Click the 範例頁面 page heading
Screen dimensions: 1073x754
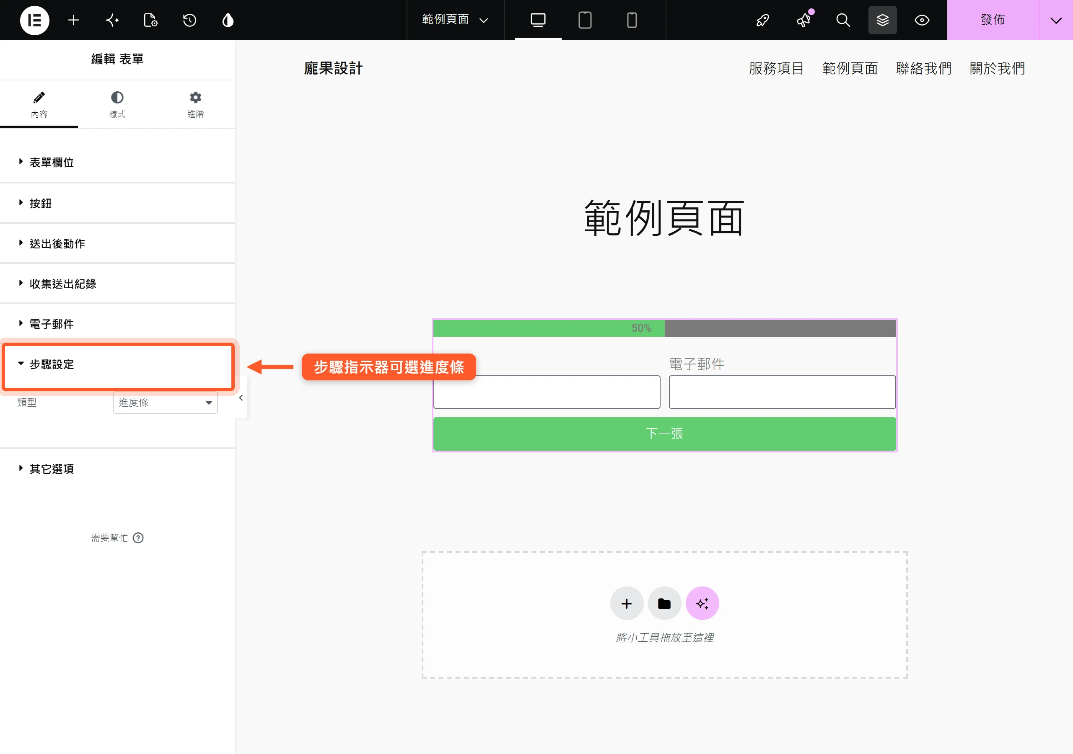(x=665, y=218)
